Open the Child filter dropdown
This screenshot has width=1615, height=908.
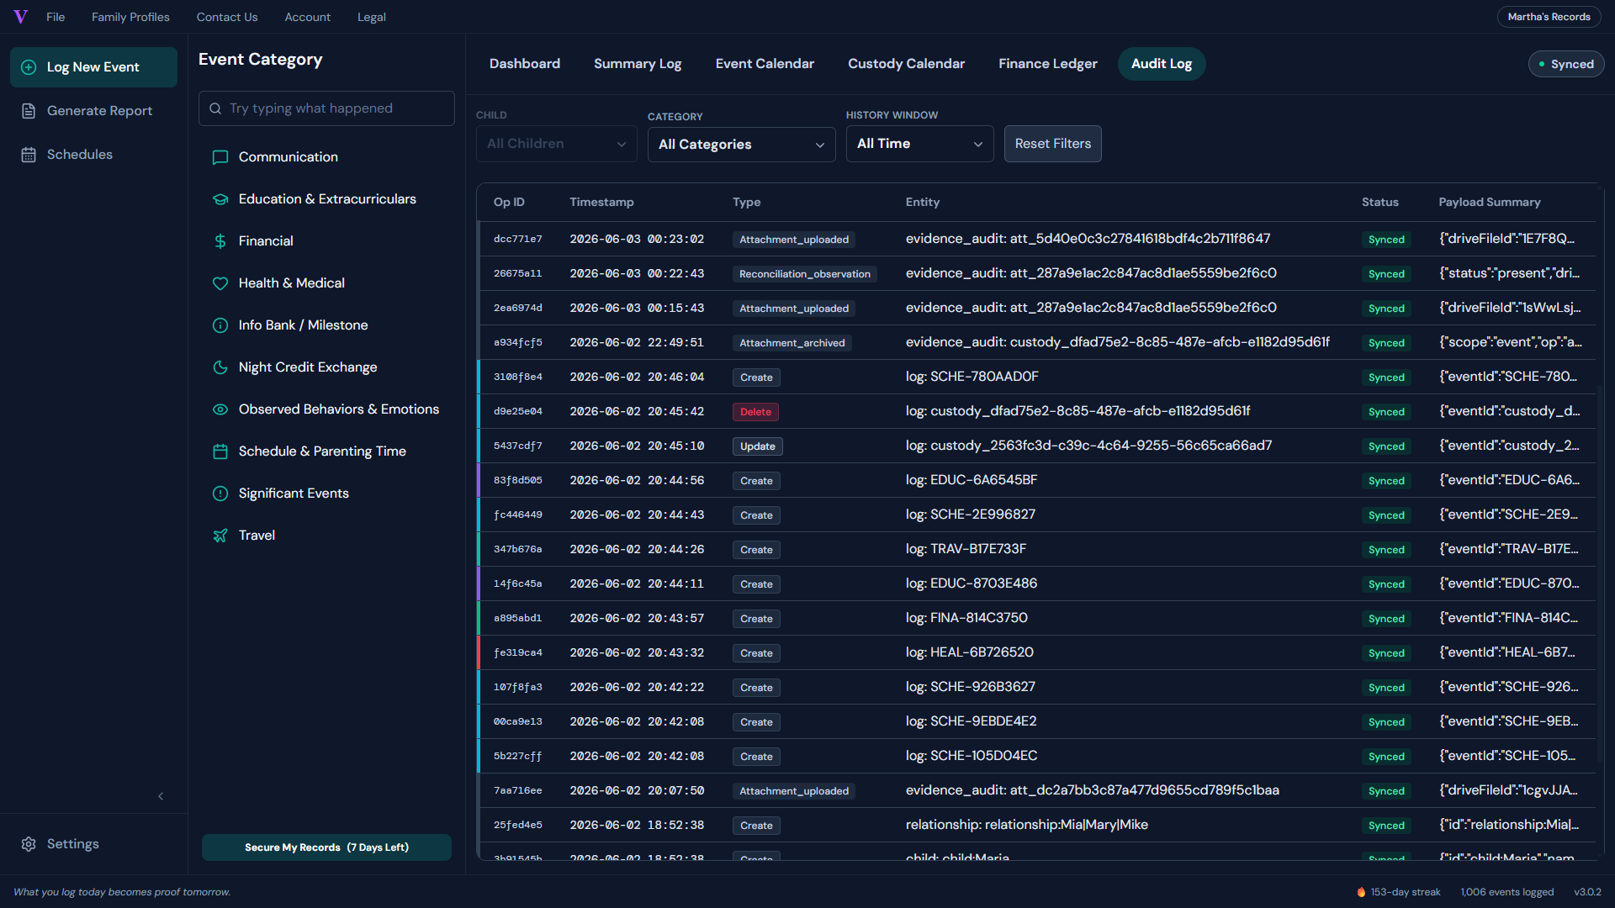[x=556, y=144]
